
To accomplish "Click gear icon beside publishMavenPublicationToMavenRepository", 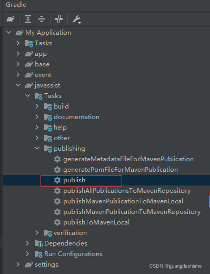I will (57, 212).
